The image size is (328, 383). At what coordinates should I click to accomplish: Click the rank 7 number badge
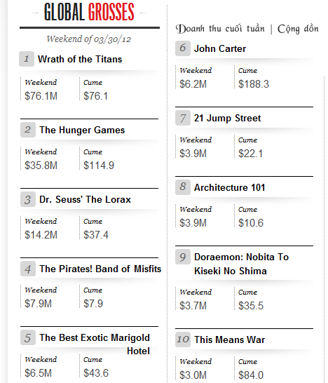point(183,118)
